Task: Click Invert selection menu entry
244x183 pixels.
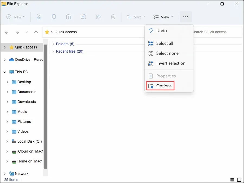Action: coord(171,63)
